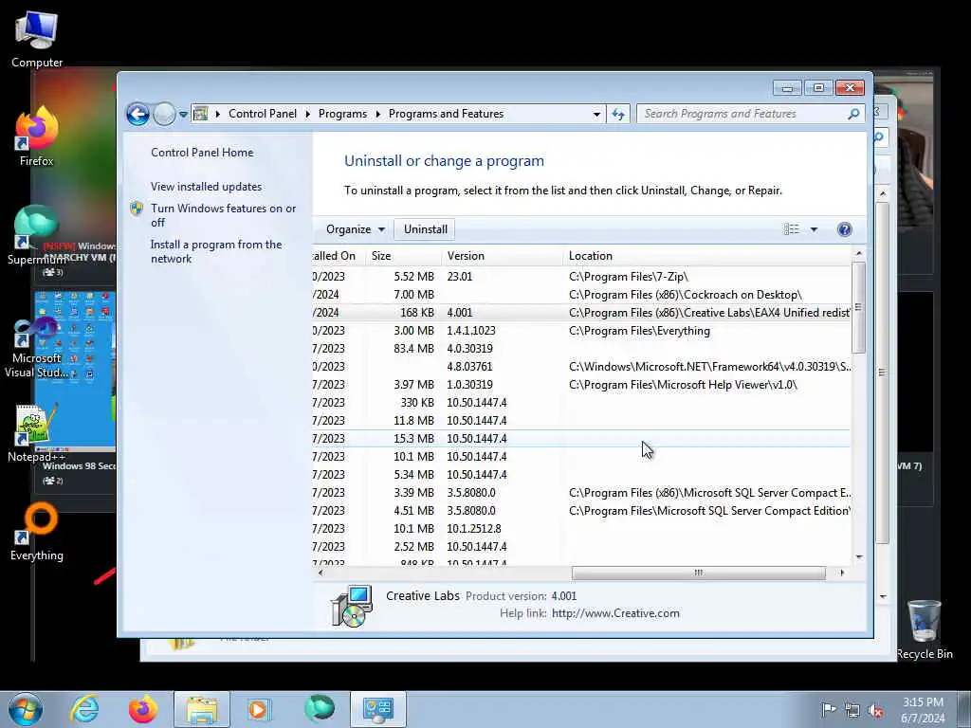Select the row with version 10.1.2512.8

click(581, 529)
